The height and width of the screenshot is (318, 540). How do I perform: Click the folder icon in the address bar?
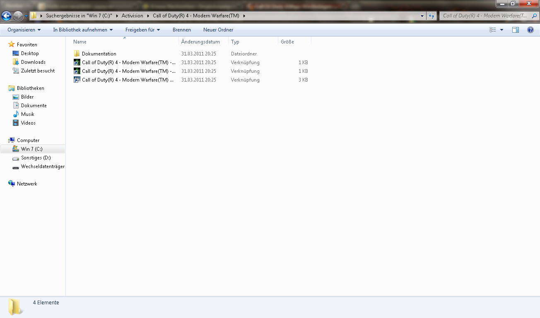[x=34, y=16]
